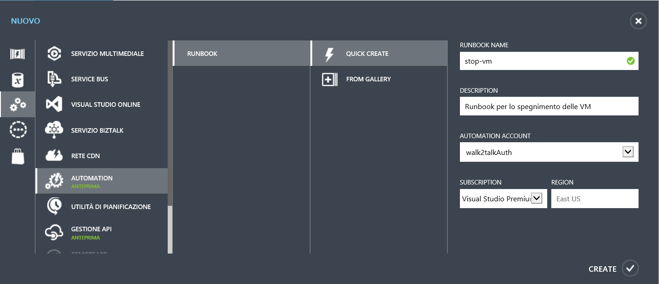Select the App Services gears icon
The width and height of the screenshot is (659, 284).
point(17,105)
